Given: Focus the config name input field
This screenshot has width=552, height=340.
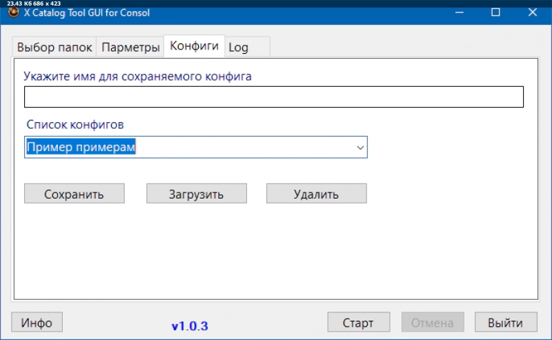Looking at the screenshot, I should (x=274, y=97).
